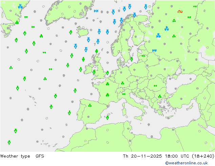Click the green symbol nearest the top-right corner

click(195, 6)
